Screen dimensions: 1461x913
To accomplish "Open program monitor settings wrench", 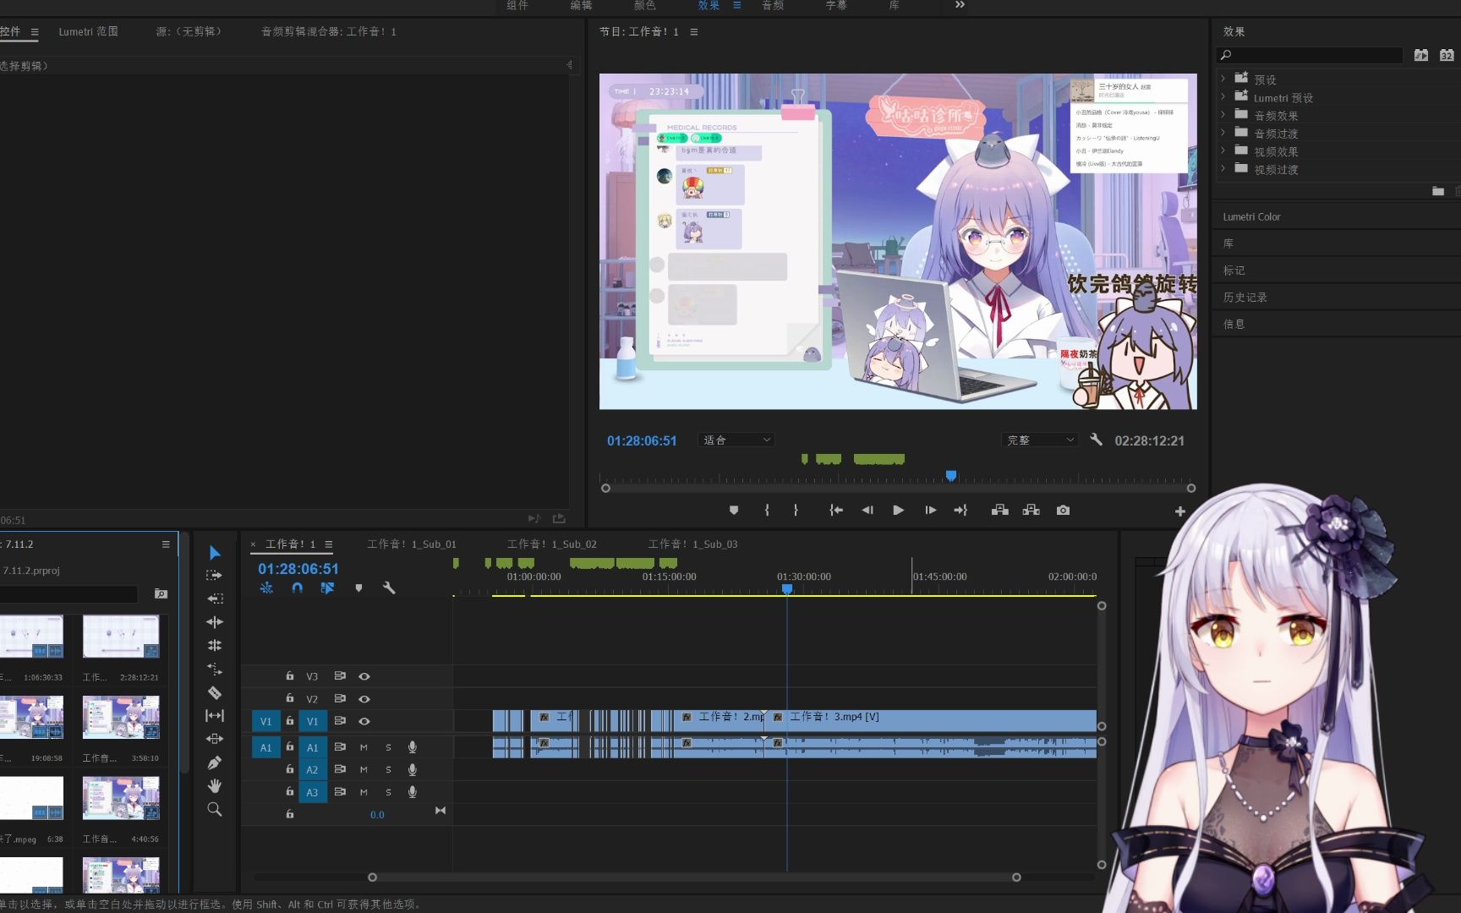I will [1096, 440].
